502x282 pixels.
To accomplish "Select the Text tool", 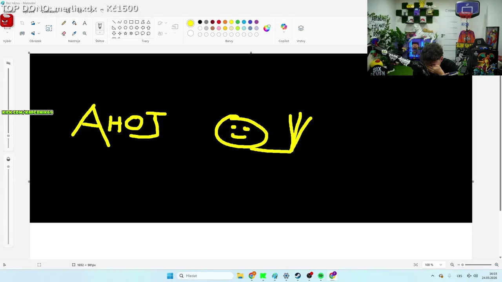I will pyautogui.click(x=84, y=23).
